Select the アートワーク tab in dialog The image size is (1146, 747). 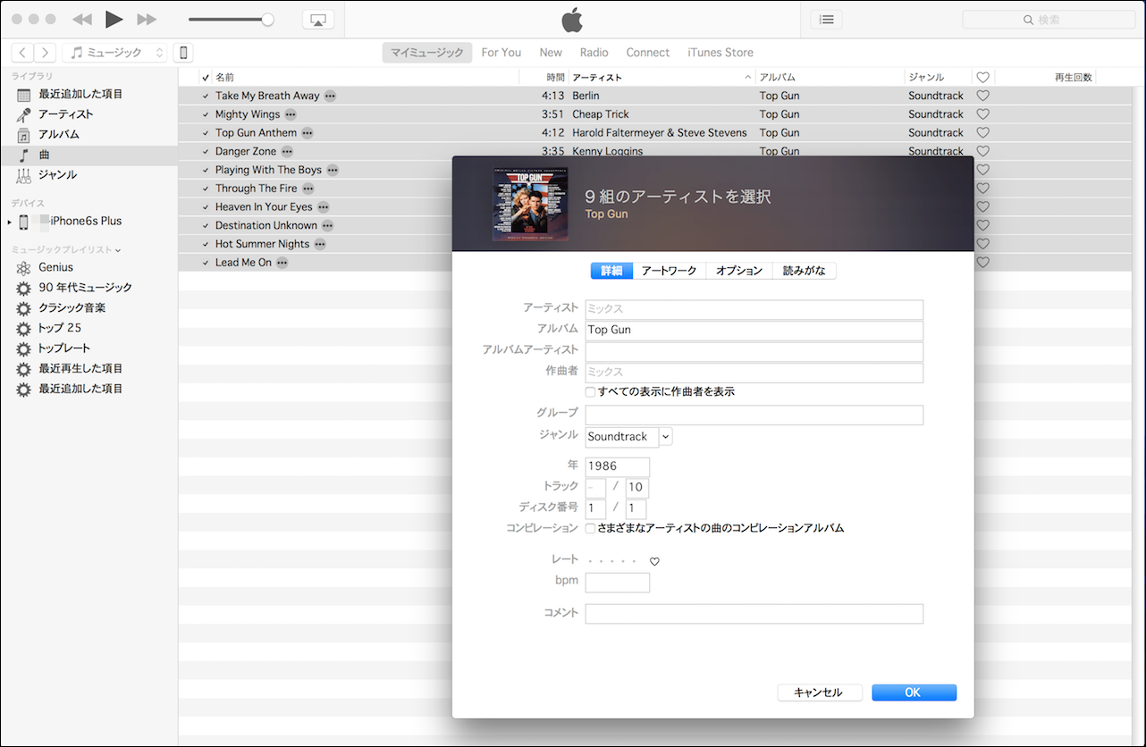coord(669,271)
